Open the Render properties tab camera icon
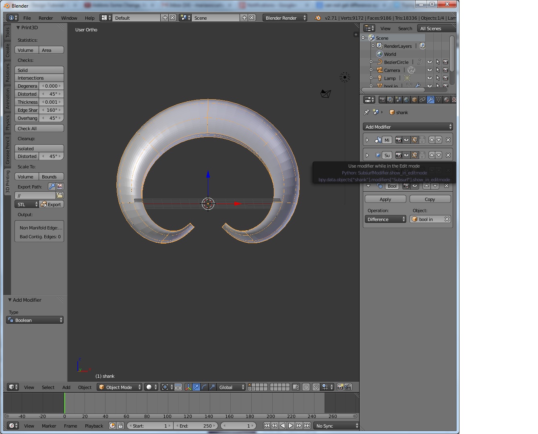538x434 pixels. (x=382, y=100)
